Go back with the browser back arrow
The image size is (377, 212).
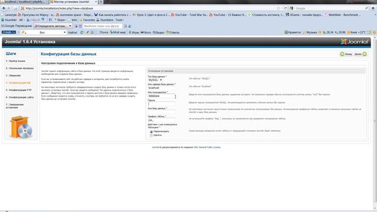point(4,8)
